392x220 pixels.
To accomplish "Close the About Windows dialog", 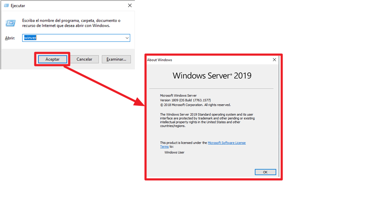I will tap(274, 60).
